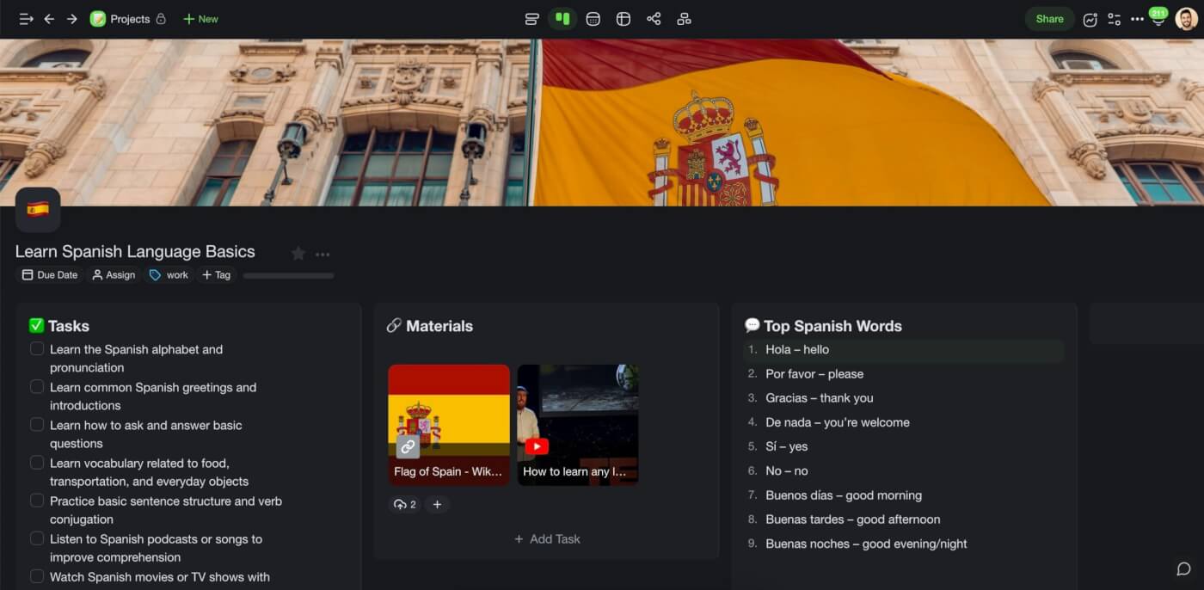The width and height of the screenshot is (1204, 590).
Task: Open the Due Date selector
Action: pyautogui.click(x=49, y=274)
